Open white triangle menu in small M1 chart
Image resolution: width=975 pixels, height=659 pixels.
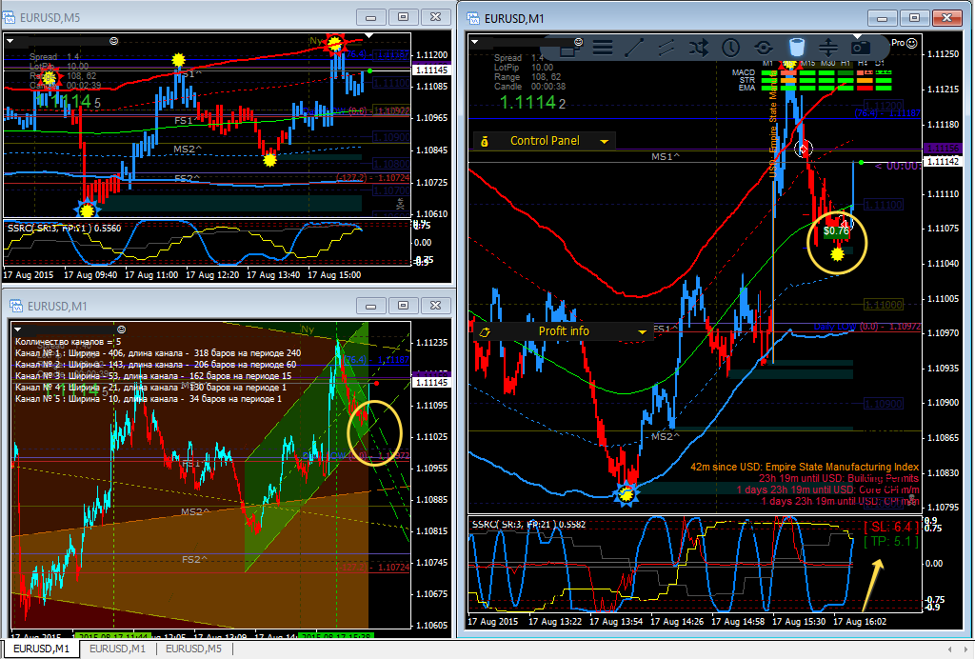[17, 329]
